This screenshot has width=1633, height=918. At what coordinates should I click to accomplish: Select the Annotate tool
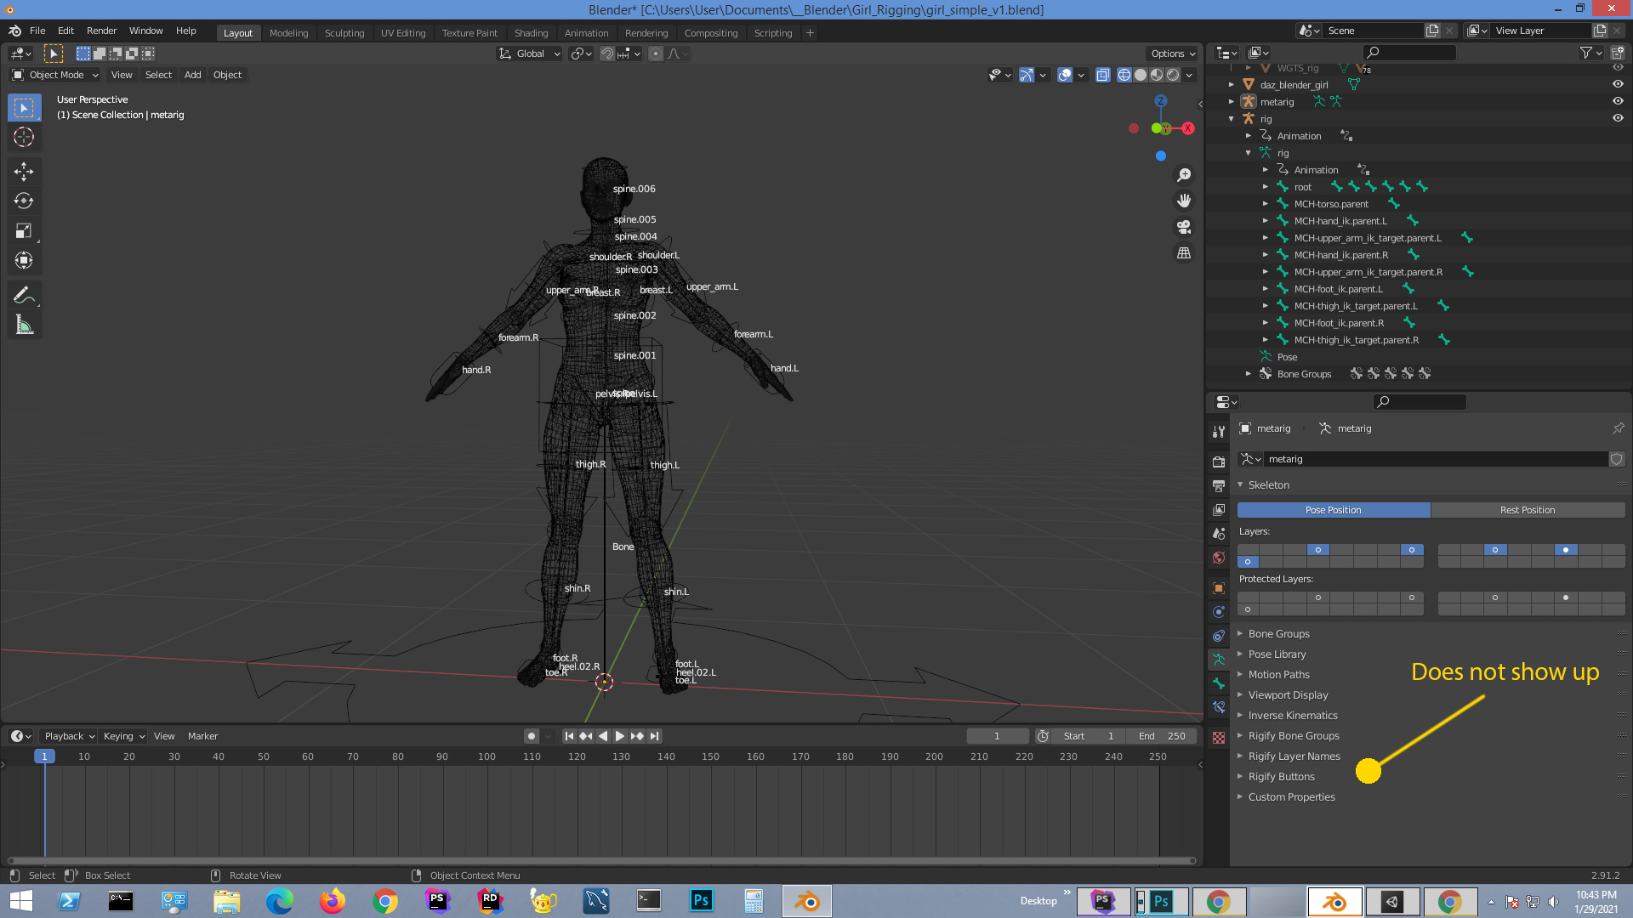click(24, 296)
